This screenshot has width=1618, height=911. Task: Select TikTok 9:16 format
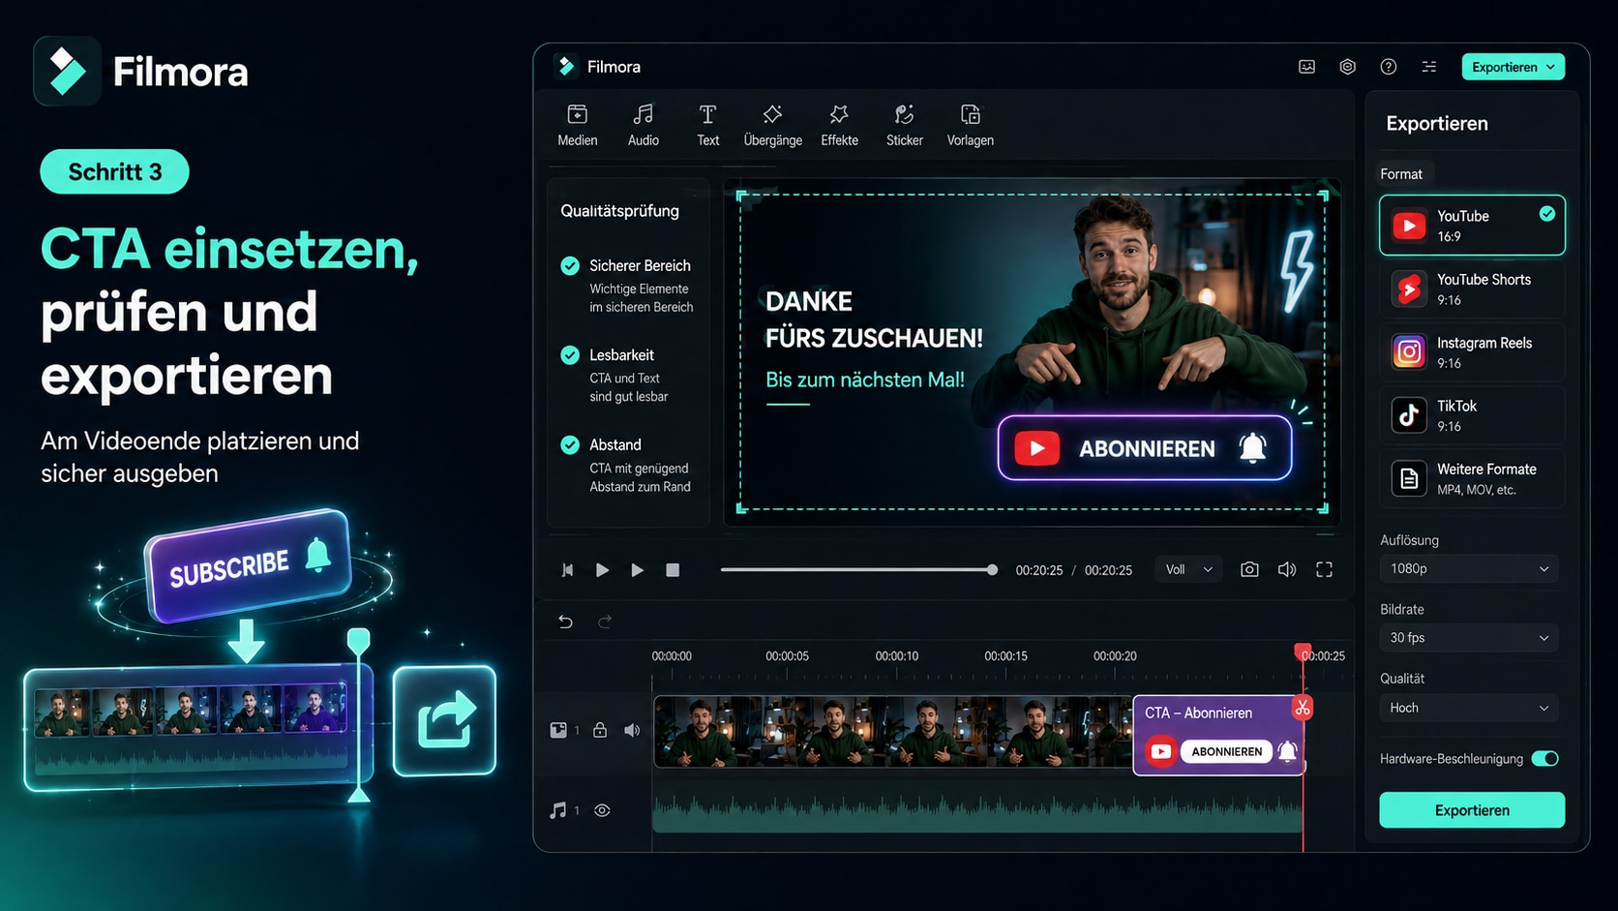coord(1472,415)
